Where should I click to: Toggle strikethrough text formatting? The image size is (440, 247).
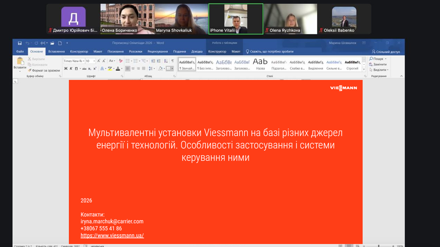pos(84,68)
